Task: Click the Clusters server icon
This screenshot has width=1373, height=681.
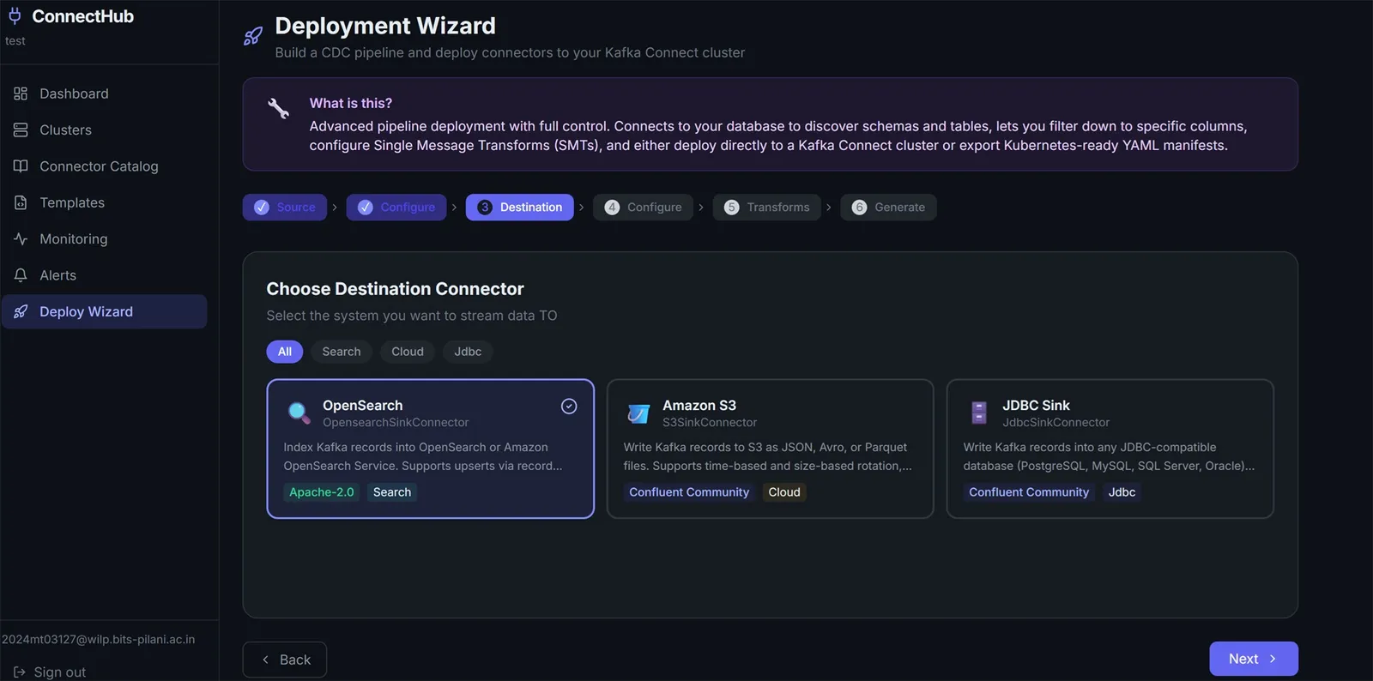Action: 21,130
